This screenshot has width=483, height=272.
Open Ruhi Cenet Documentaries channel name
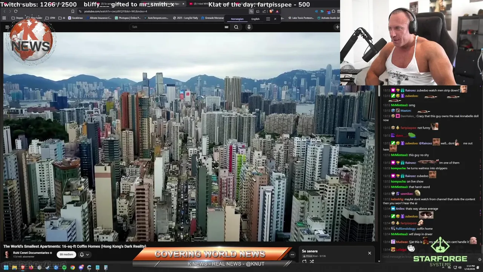pyautogui.click(x=31, y=253)
